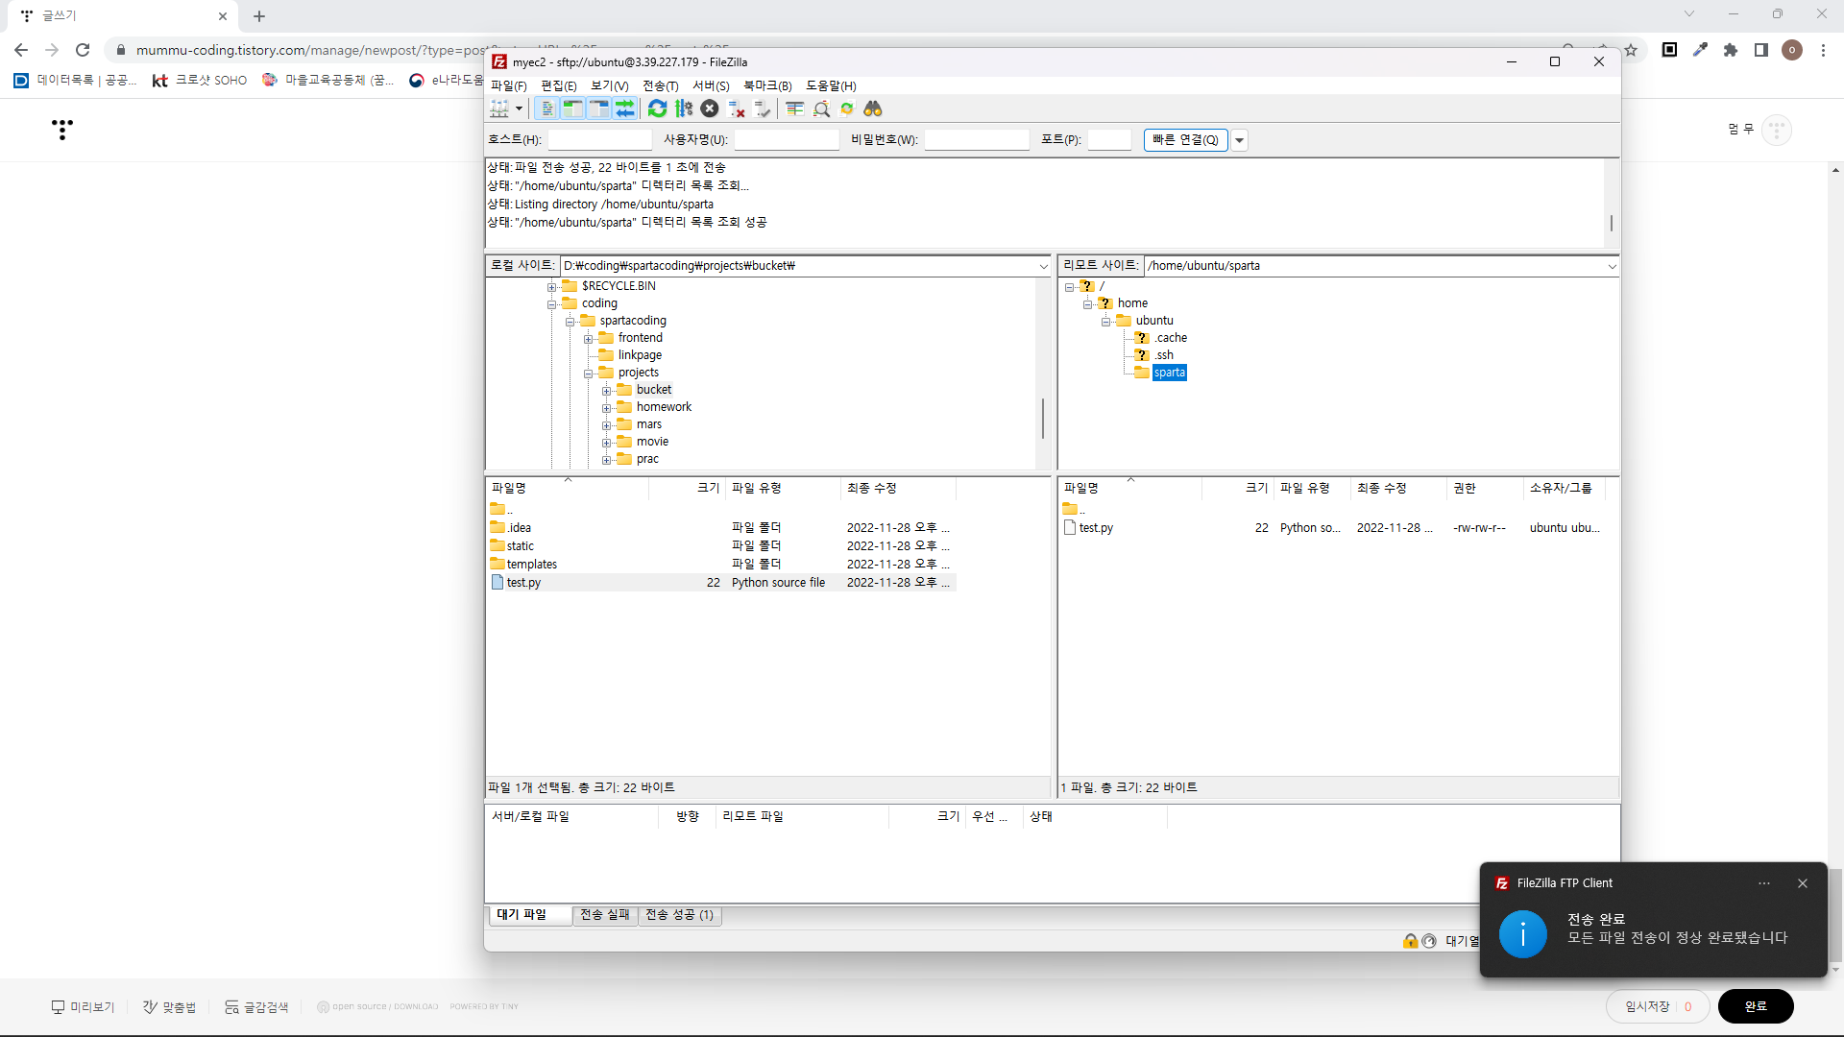Open the 전송(T) menu

click(x=660, y=86)
